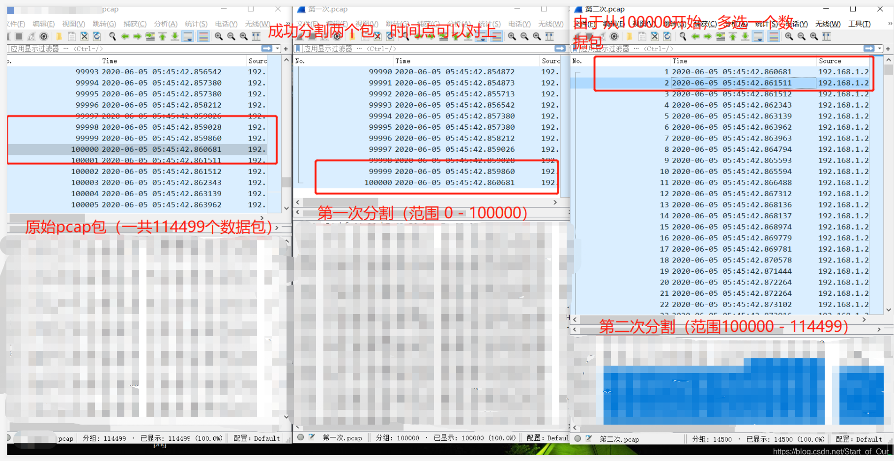Go to next packet arrow in original pcap window

[138, 36]
